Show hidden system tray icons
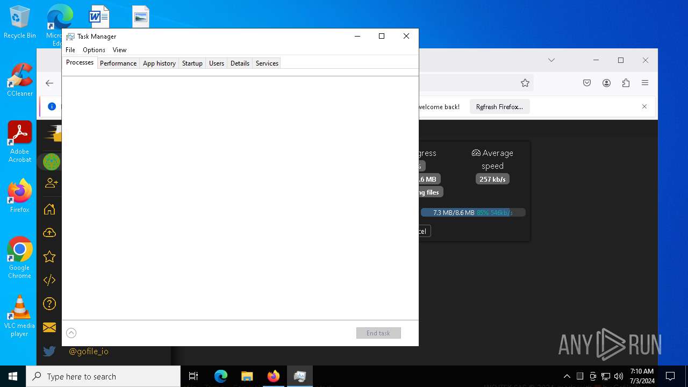The height and width of the screenshot is (387, 688). 567,376
